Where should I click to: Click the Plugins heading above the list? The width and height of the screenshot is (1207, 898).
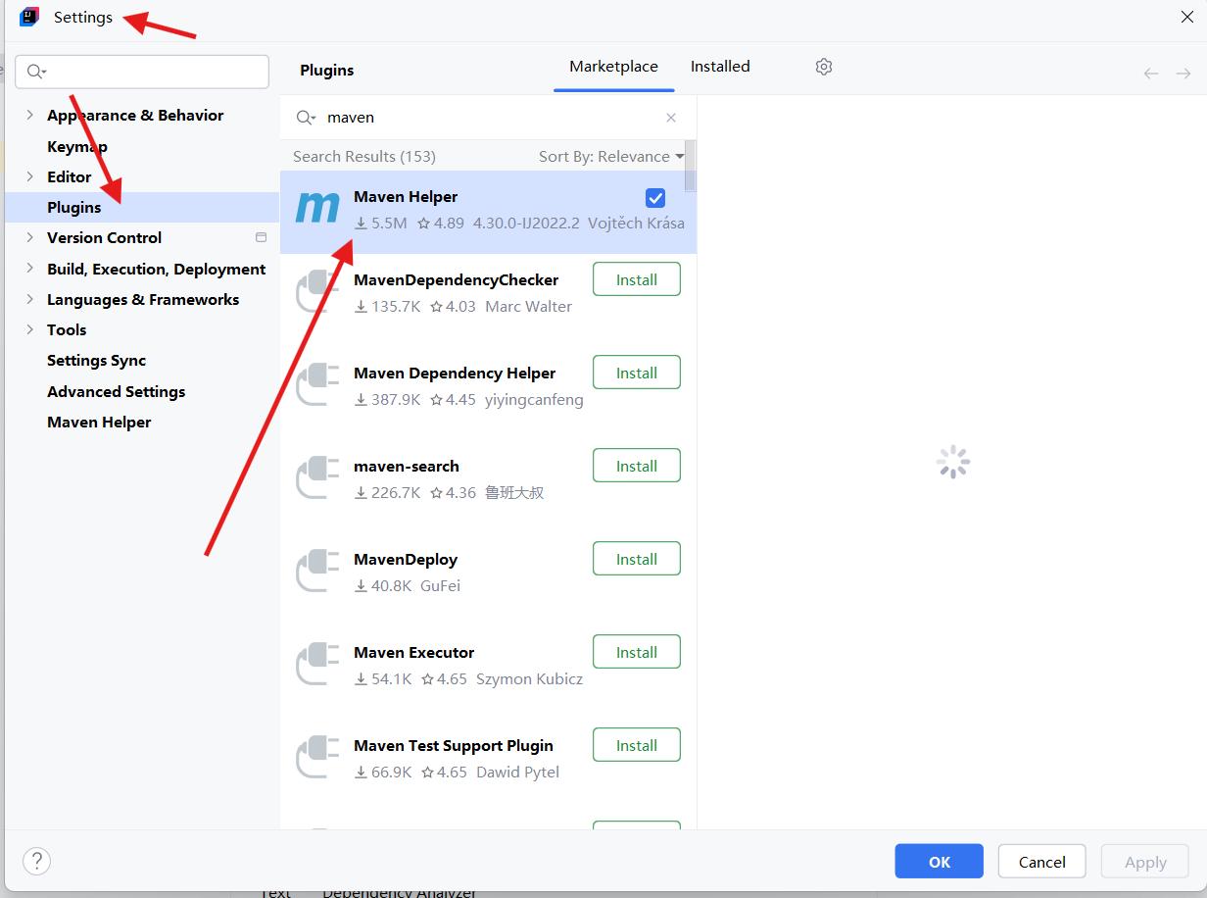coord(327,70)
